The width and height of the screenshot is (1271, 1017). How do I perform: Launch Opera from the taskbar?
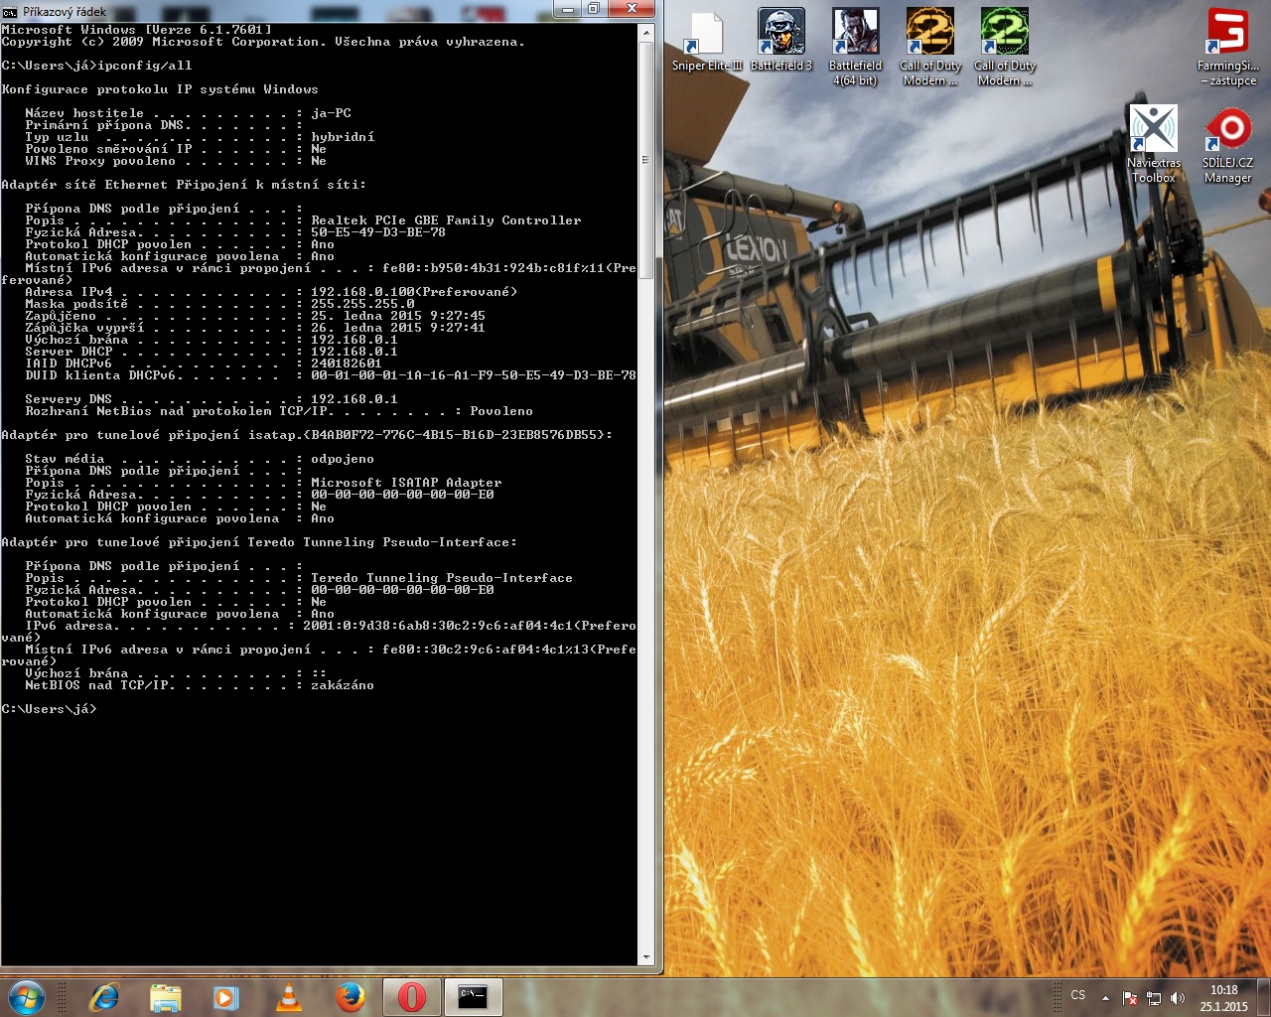[412, 997]
